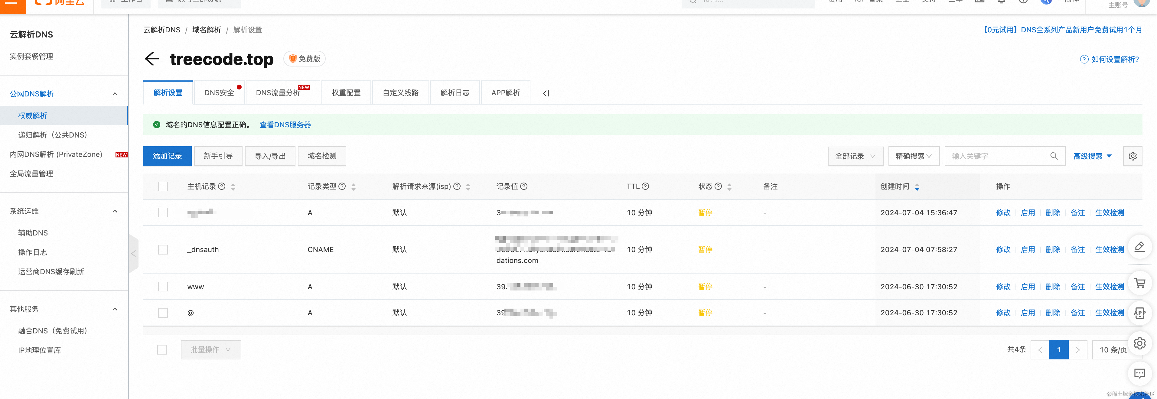Click the tab collapse arrow after APP解析
Screen dimensions: 1157x399
(x=546, y=93)
